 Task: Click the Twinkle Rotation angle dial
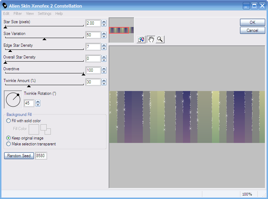pyautogui.click(x=13, y=100)
